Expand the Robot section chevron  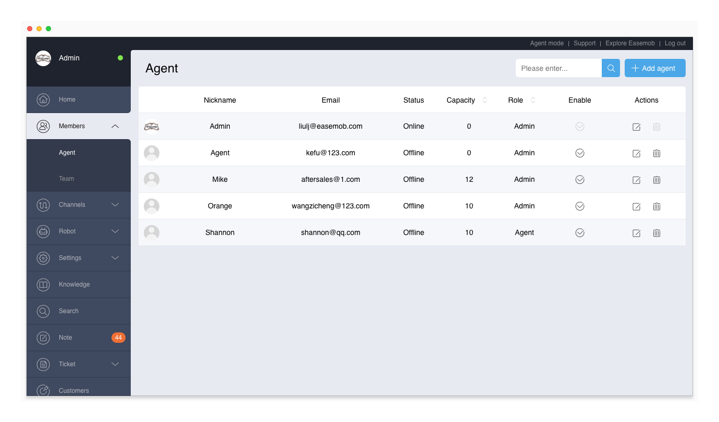115,231
